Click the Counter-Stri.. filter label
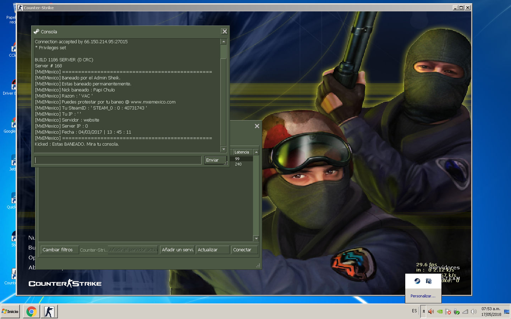Viewport: 511px width, 319px height. [x=94, y=250]
